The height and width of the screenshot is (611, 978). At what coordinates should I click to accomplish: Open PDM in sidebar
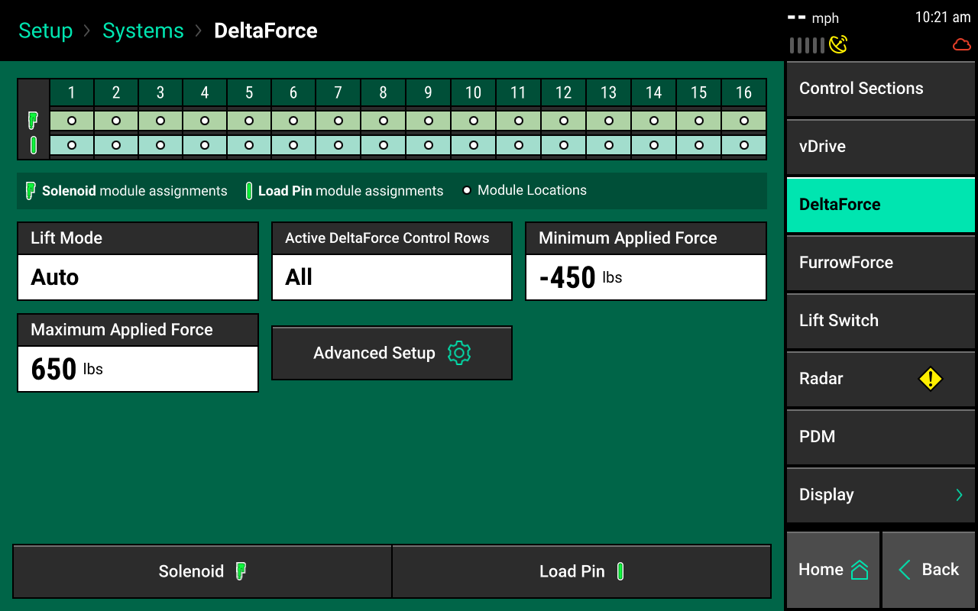coord(880,437)
